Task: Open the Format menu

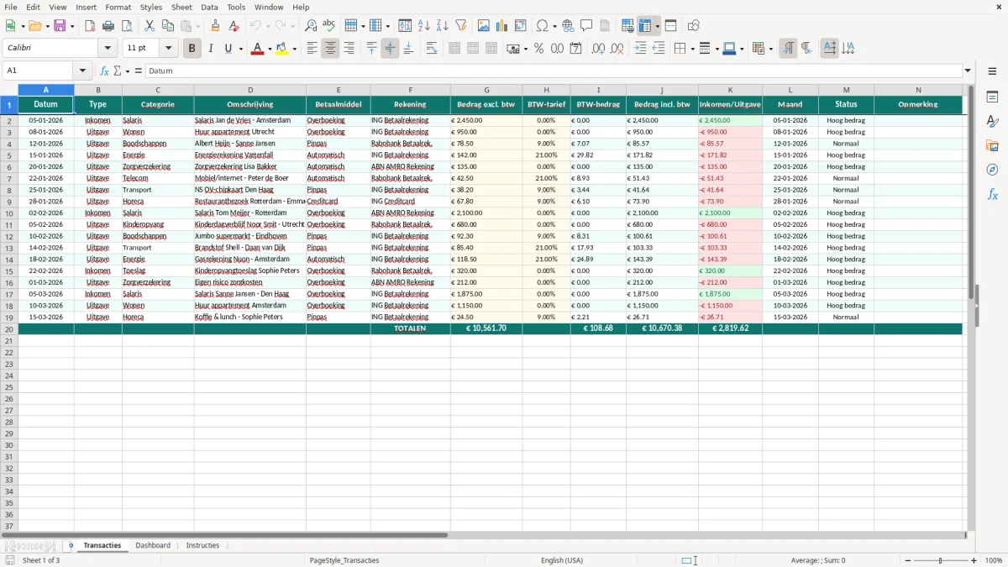Action: (118, 7)
